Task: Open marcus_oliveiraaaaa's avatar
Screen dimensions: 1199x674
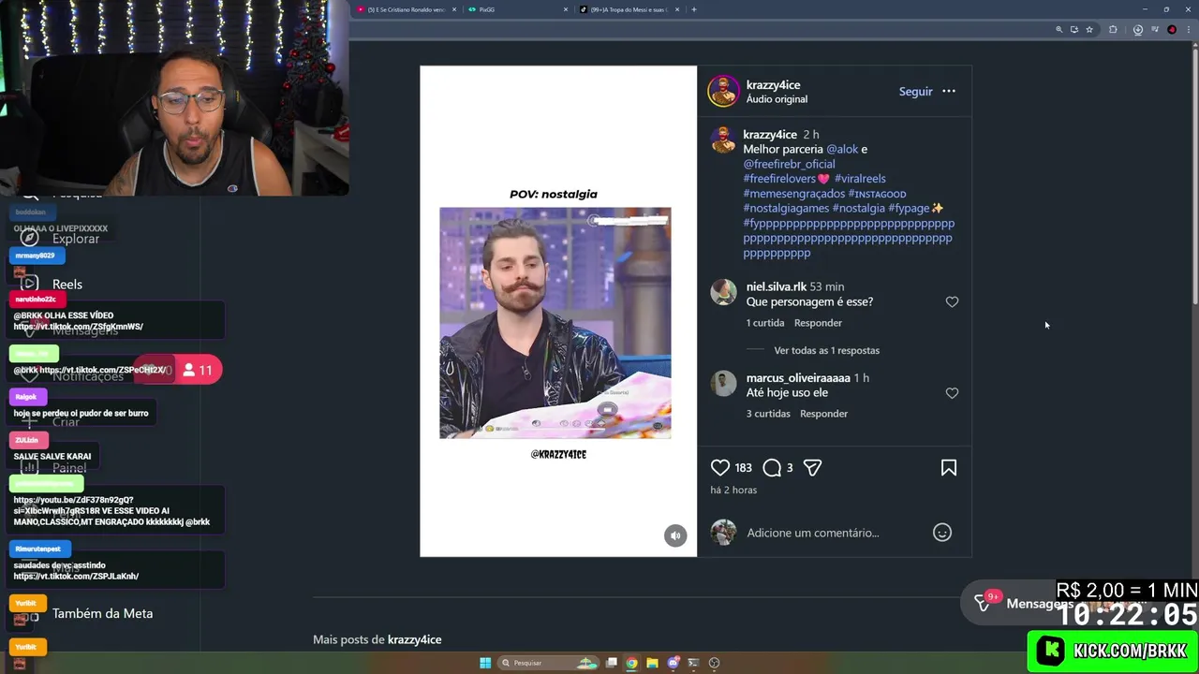Action: [723, 383]
